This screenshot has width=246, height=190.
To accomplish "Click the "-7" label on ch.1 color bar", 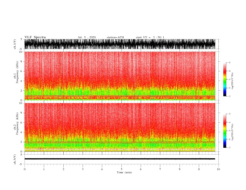I will pyautogui.click(x=229, y=96).
